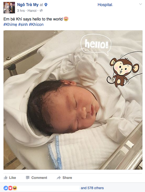This screenshot has height=192, width=145.
Task: Open the Hospital location link
Action: click(105, 5)
